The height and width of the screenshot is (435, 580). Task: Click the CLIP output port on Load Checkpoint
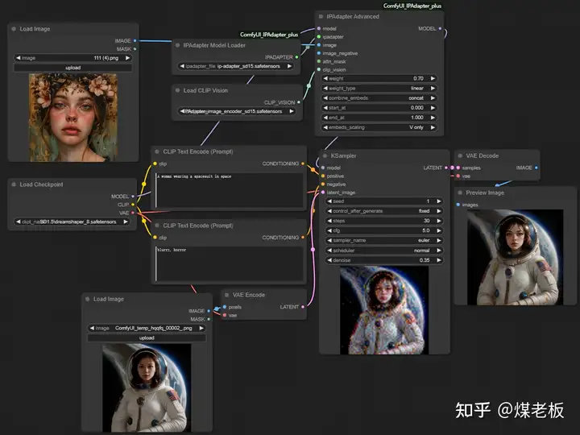click(x=133, y=205)
